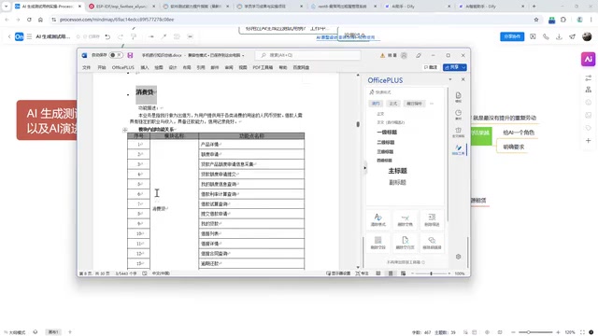This screenshot has height=336, width=598.
Task: Click the blue 分享协作 button in ProcessOn
Action: pos(512,36)
